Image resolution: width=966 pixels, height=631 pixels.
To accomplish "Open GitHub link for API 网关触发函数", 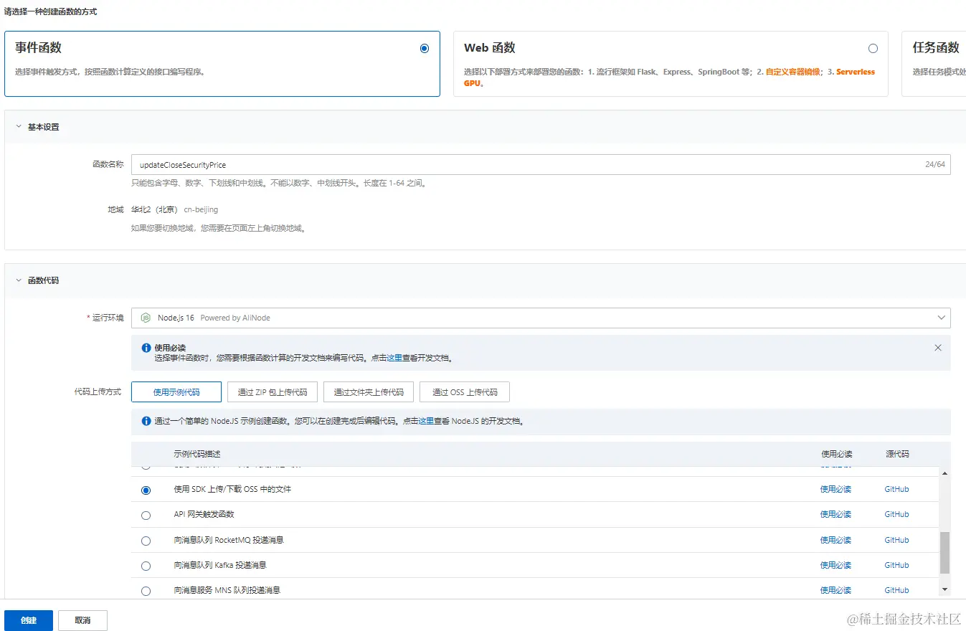I will (x=896, y=514).
